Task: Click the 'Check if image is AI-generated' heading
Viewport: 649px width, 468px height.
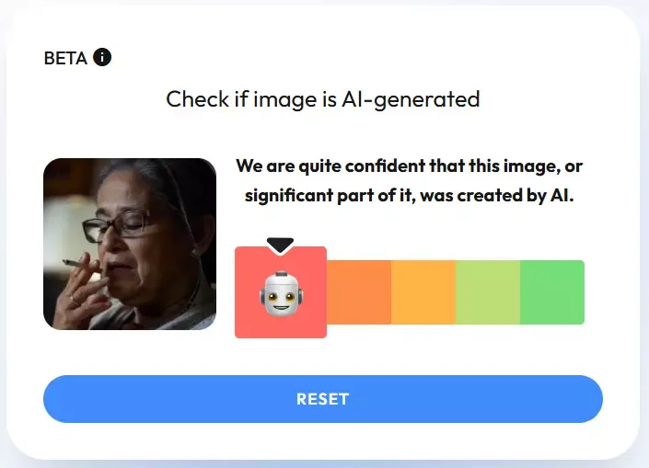Action: coord(323,99)
